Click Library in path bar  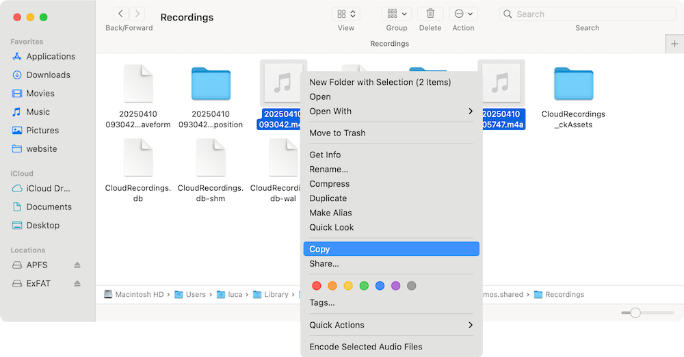[271, 295]
